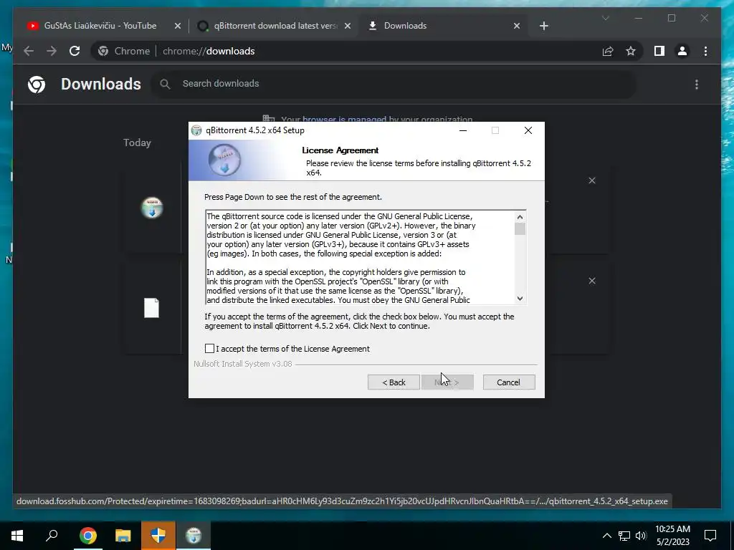Switch to the GuStAs YouTube tab
Image resolution: width=734 pixels, height=550 pixels.
click(100, 26)
